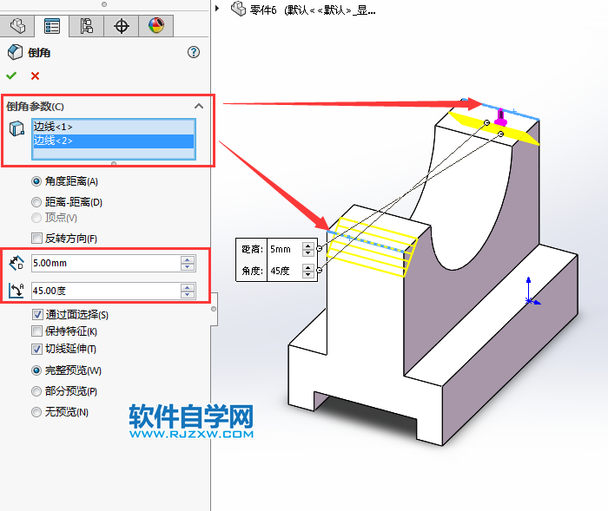Select the 顶点 radio option
Viewport: 608px width, 511px height.
point(36,218)
